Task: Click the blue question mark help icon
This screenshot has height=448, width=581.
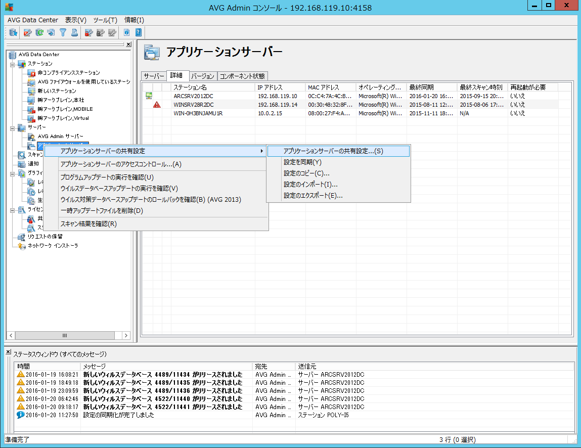Action: pyautogui.click(x=138, y=32)
